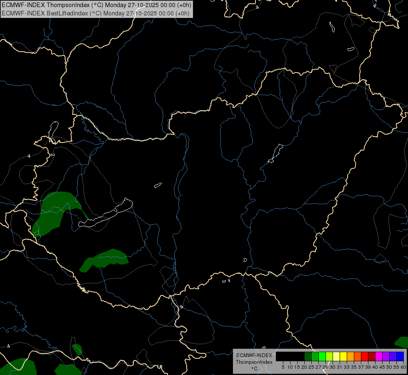Click the legend tick label 40
The height and width of the screenshot is (375, 408).
[x=375, y=367]
